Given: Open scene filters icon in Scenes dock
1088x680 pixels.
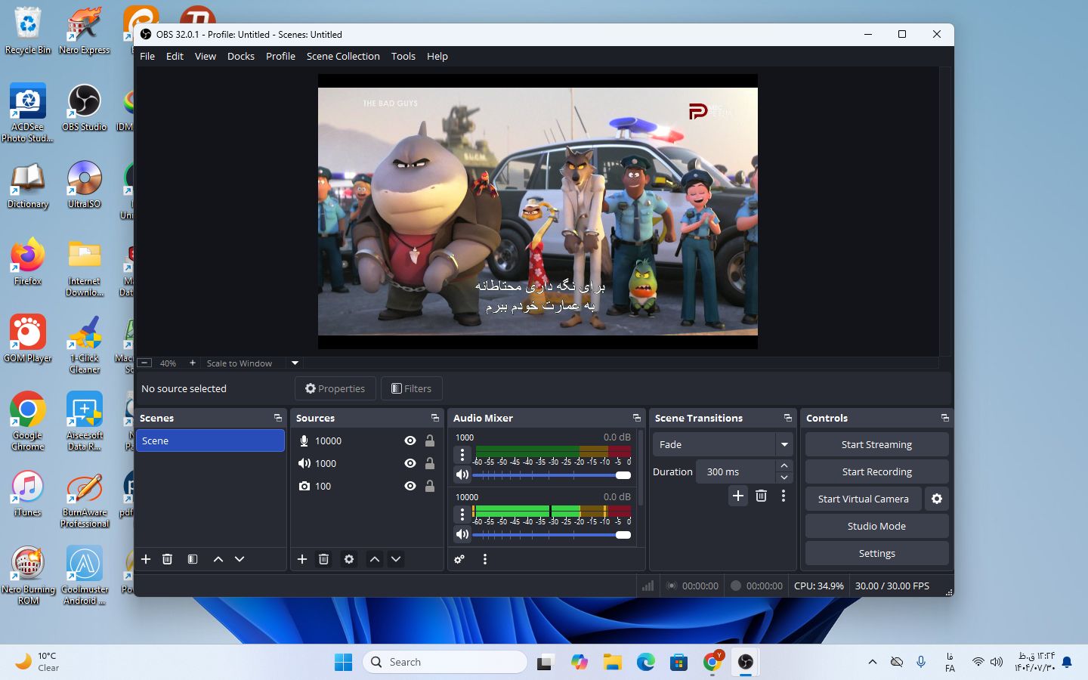Looking at the screenshot, I should [193, 559].
